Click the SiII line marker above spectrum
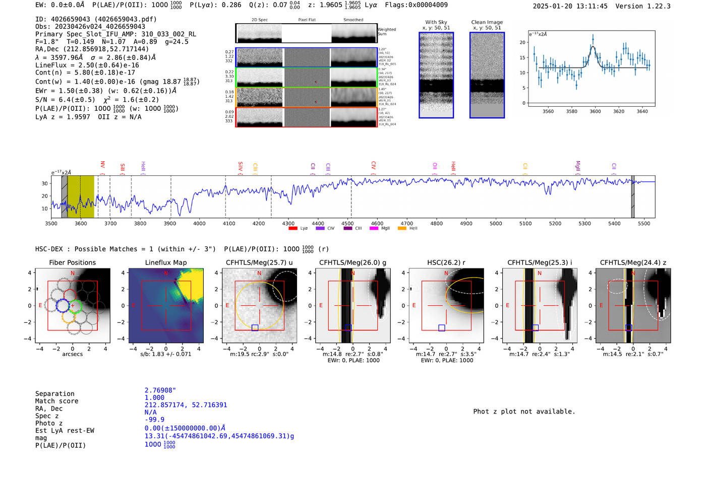The width and height of the screenshot is (706, 480). tap(123, 168)
